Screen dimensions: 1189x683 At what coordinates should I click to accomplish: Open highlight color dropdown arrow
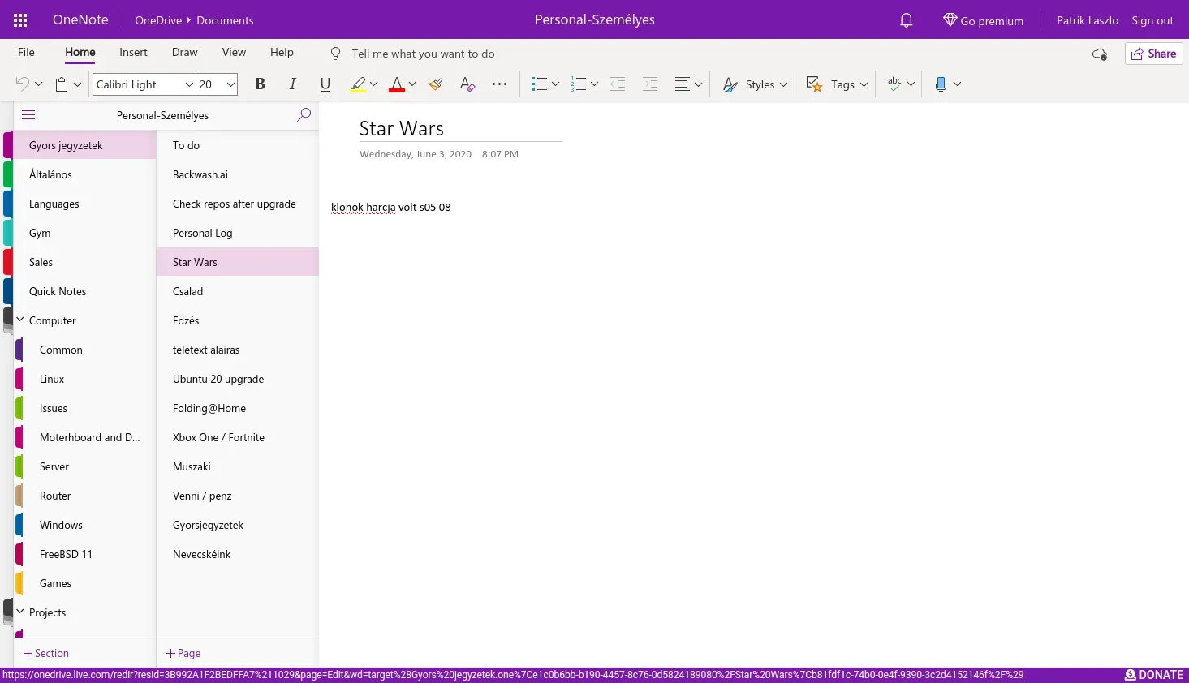[x=373, y=84]
